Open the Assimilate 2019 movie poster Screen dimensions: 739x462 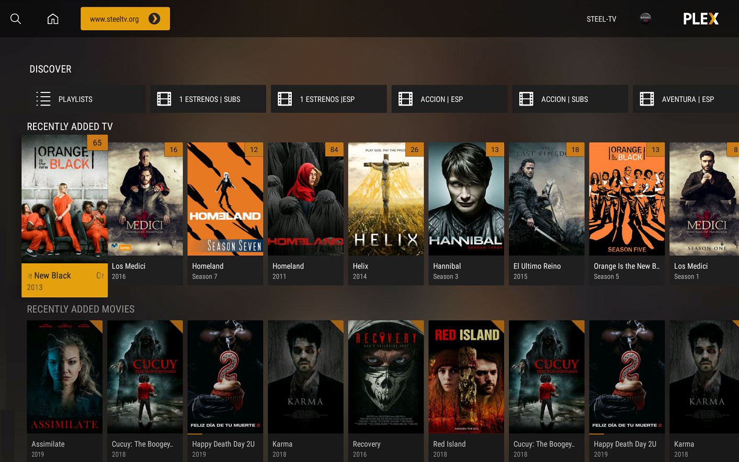tap(65, 377)
